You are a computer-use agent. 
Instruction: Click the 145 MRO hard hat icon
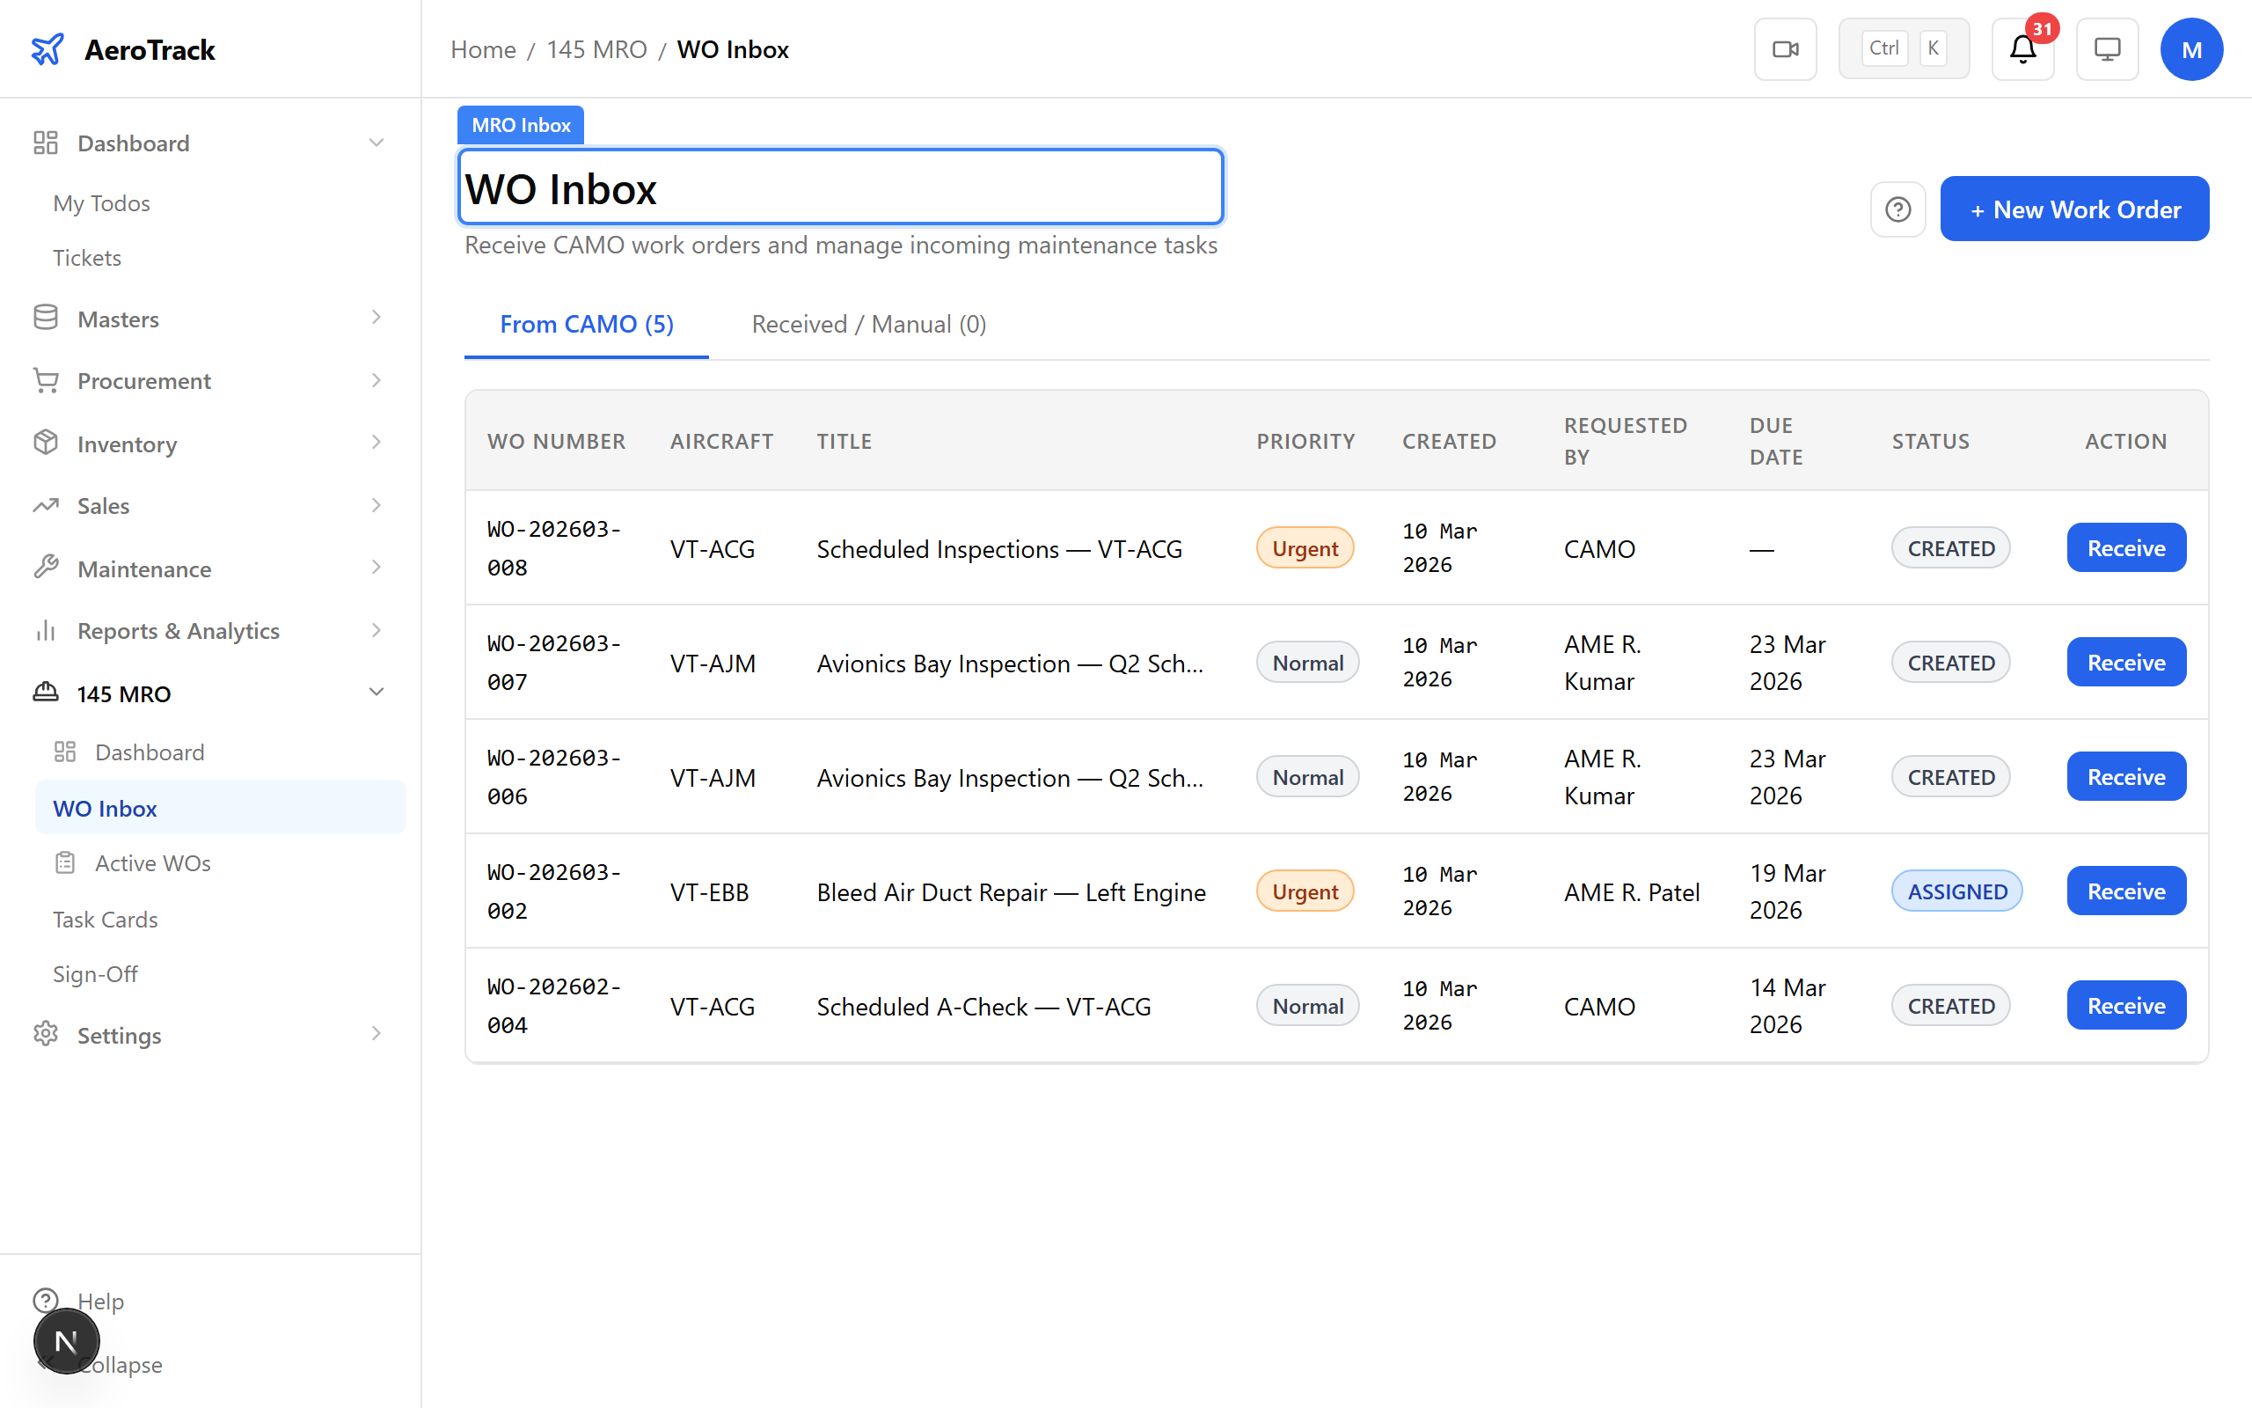tap(46, 693)
